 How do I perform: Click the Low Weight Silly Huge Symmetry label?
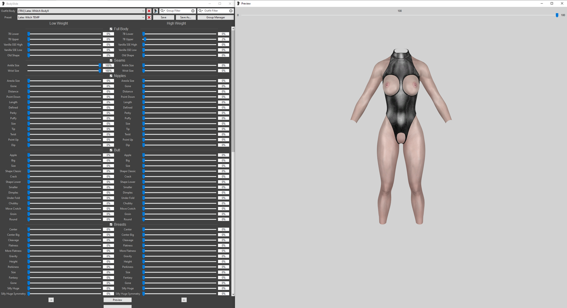click(x=13, y=294)
